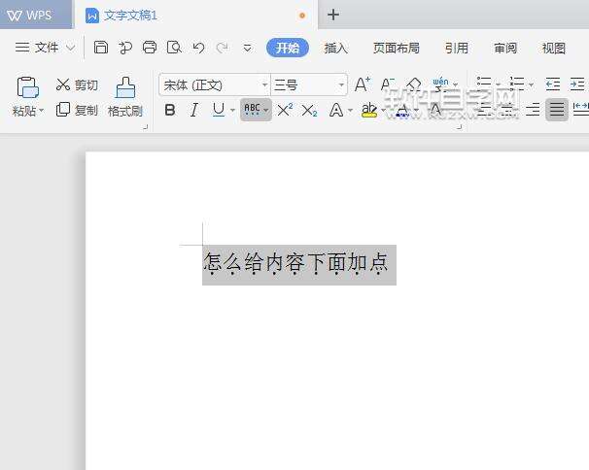Apply subscript formatting
This screenshot has width=589, height=470.
(309, 111)
